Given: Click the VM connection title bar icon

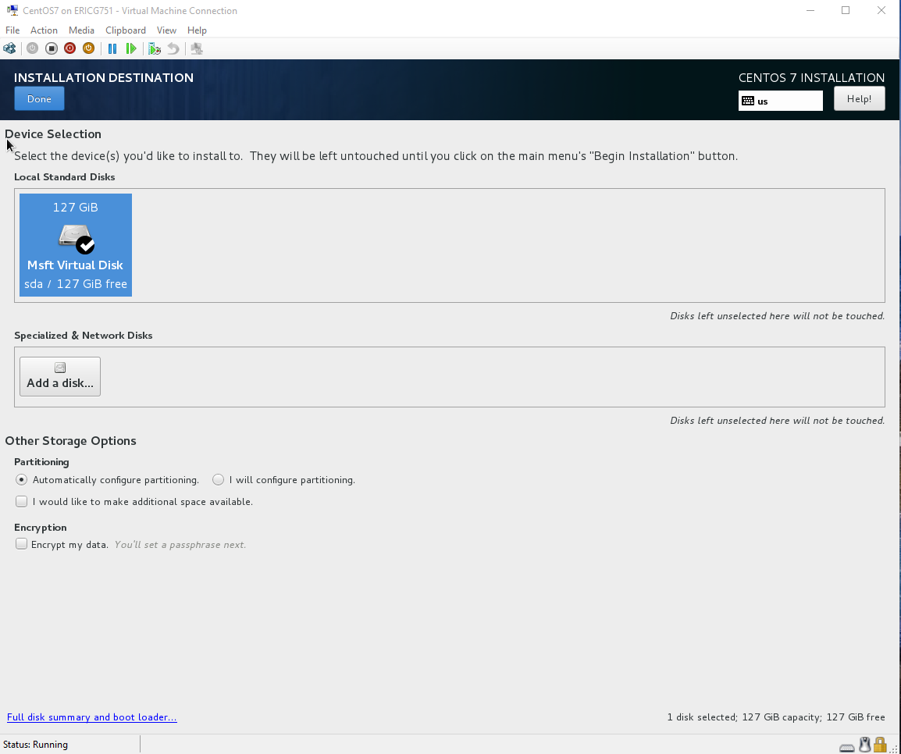Looking at the screenshot, I should click(12, 10).
